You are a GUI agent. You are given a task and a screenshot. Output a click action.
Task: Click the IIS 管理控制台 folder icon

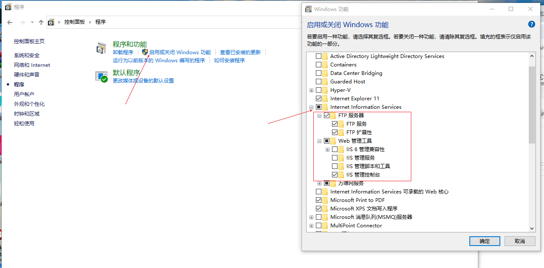[x=341, y=175]
